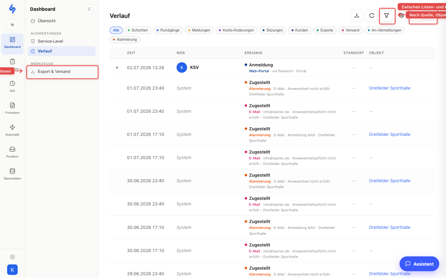Image resolution: width=446 pixels, height=278 pixels.
Task: Click the round plus button in sidebar
Action: pos(12,25)
